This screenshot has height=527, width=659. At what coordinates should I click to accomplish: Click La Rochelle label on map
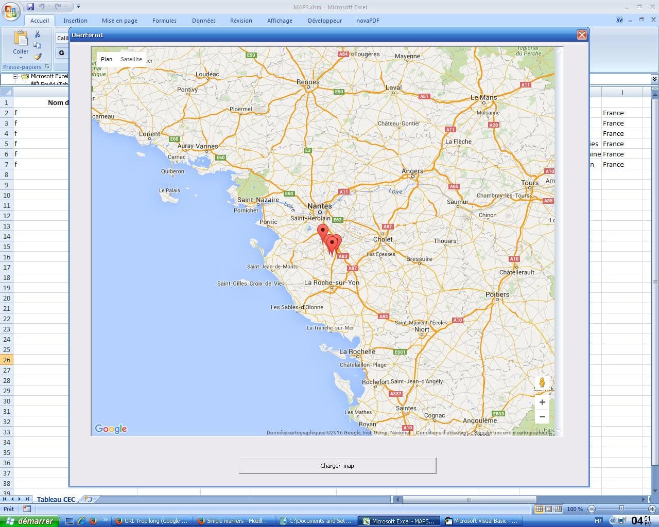357,352
